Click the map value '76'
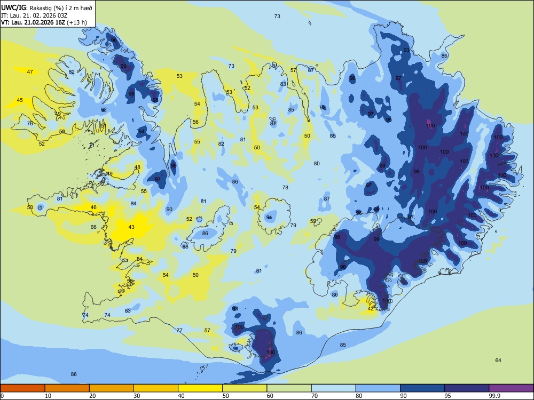 pos(30,124)
